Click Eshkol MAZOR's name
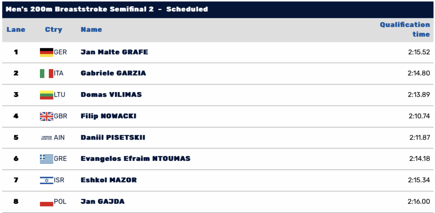 (x=109, y=180)
